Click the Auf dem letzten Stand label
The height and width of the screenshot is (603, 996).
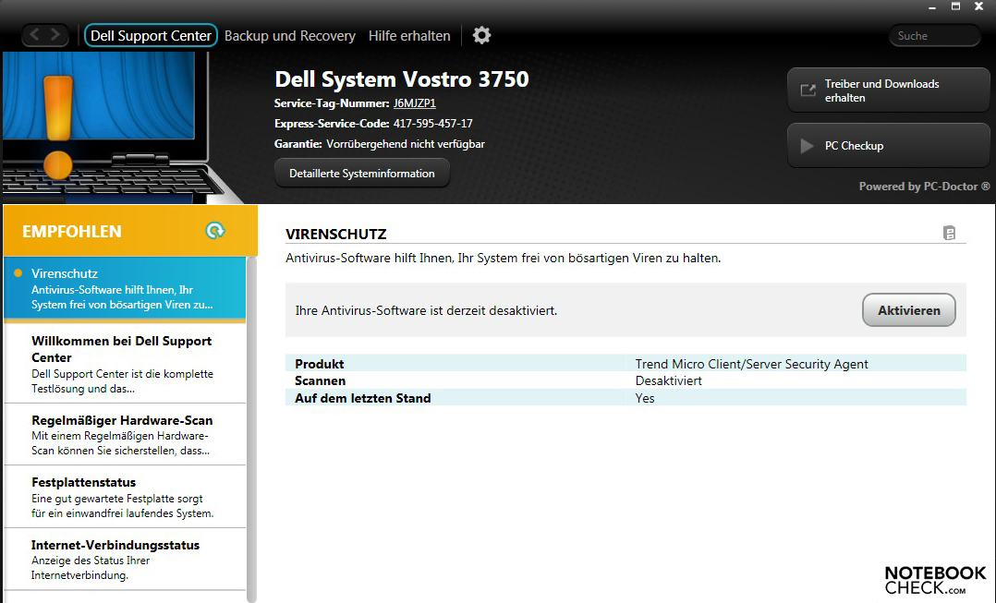tap(363, 398)
